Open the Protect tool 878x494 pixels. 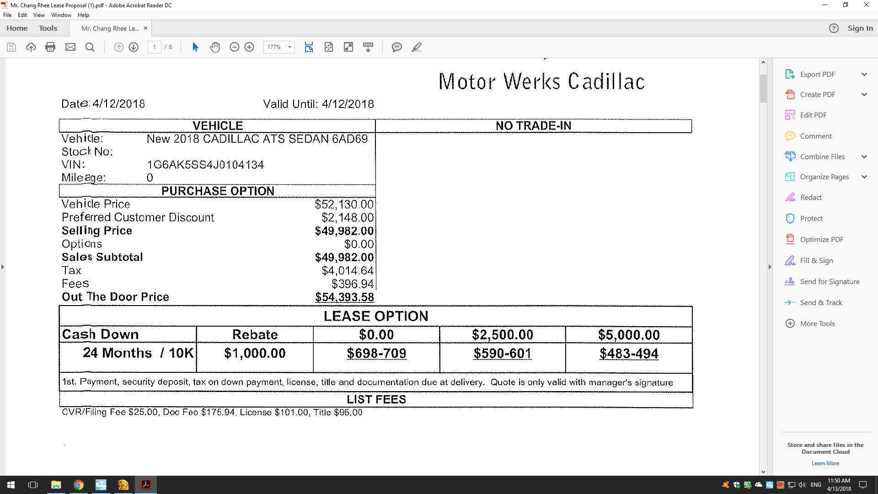pos(811,218)
